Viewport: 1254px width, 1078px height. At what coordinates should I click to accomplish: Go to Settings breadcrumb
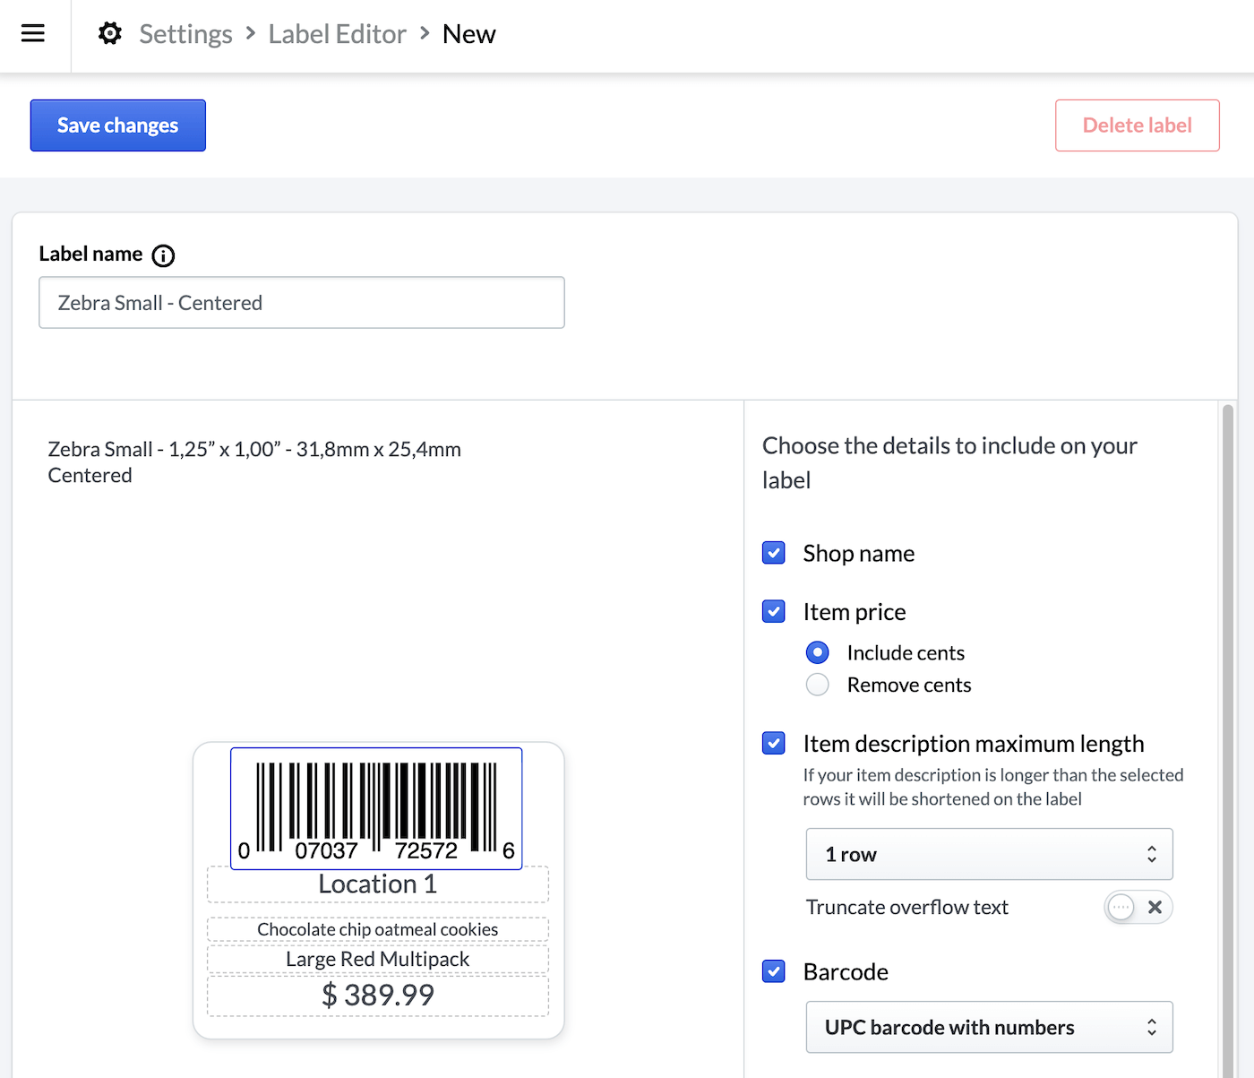[x=185, y=34]
